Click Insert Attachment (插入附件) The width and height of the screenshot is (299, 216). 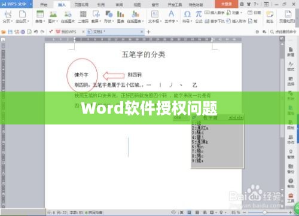coord(236,21)
